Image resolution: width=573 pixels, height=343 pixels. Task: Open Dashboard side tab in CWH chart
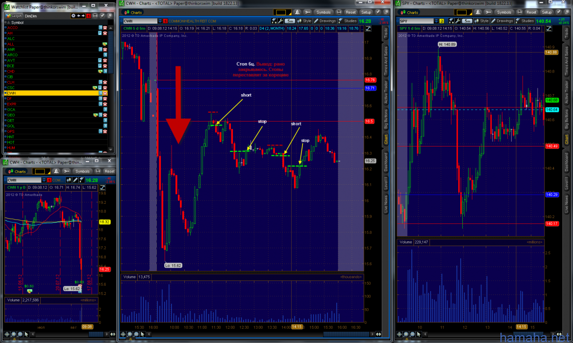click(x=386, y=162)
